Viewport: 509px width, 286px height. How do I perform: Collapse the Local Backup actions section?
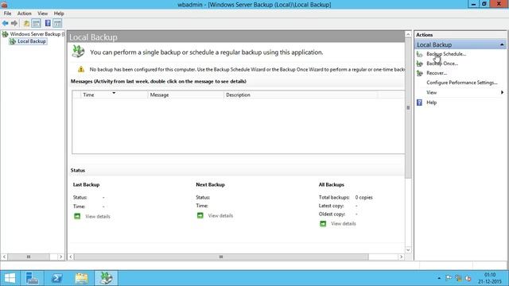tap(502, 44)
